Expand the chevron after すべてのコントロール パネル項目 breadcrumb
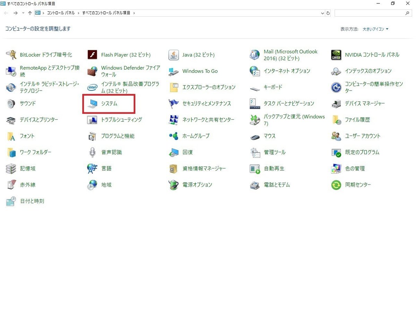Screen dimensions: 416x320 coord(134,13)
